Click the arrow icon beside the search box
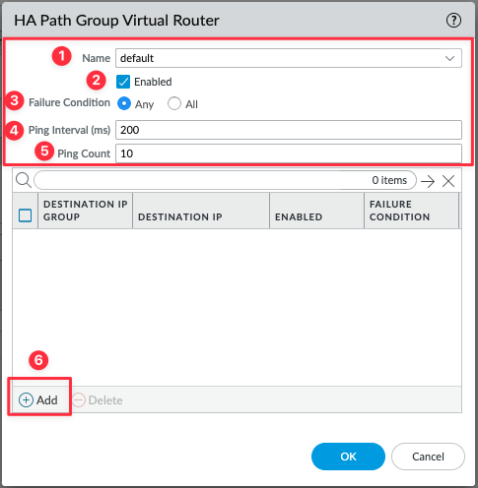The width and height of the screenshot is (478, 488). [428, 181]
